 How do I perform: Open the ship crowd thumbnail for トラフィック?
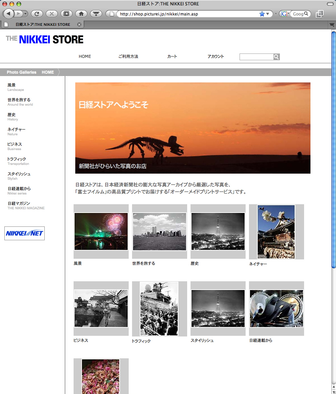(x=159, y=309)
